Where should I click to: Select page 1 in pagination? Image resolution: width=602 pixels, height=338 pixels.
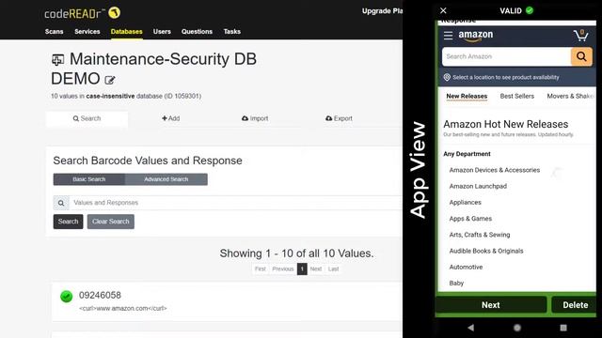point(302,269)
